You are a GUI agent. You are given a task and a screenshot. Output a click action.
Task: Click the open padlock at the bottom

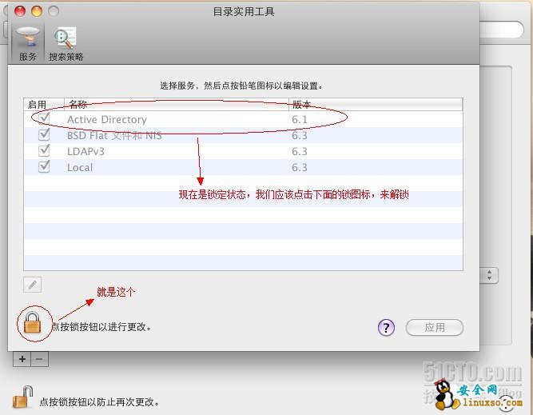click(23, 397)
